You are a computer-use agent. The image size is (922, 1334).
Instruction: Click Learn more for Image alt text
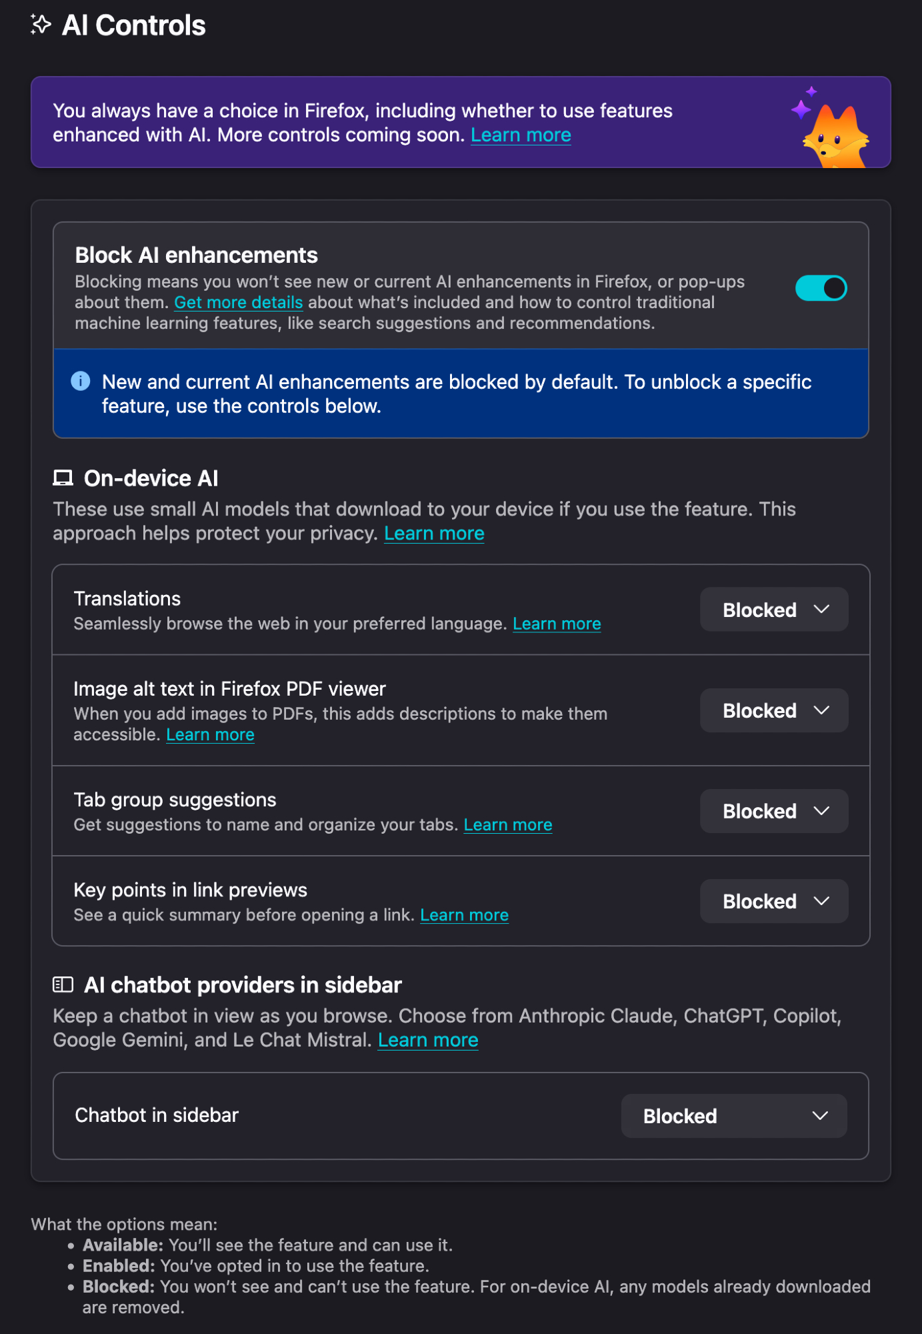[x=210, y=734]
